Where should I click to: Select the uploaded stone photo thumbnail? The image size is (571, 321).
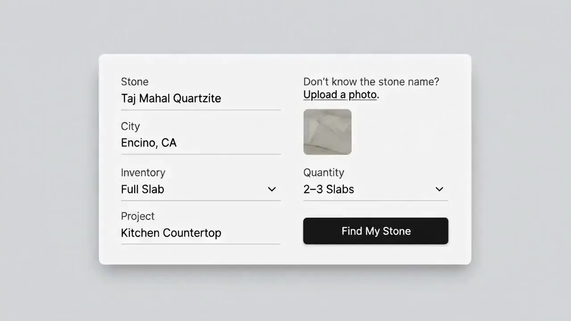327,132
